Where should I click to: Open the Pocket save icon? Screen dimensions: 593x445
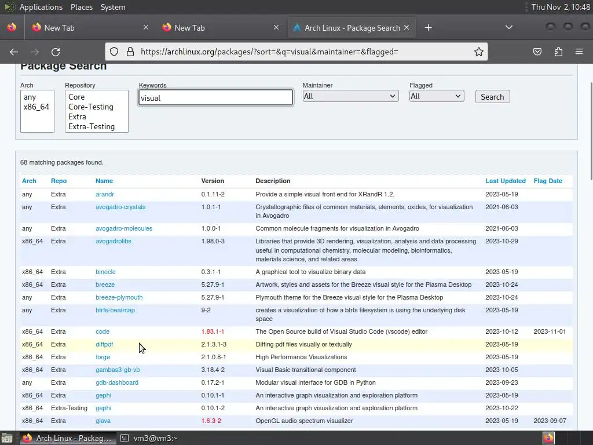coord(537,52)
